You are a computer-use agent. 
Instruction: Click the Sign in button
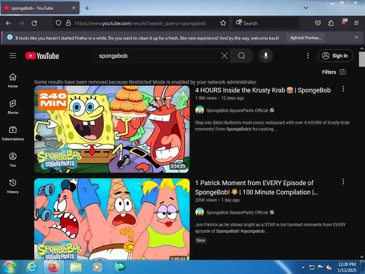pyautogui.click(x=335, y=56)
